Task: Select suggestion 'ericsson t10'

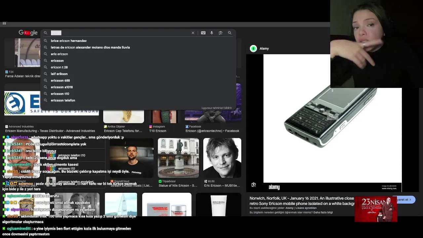Action: click(x=60, y=94)
